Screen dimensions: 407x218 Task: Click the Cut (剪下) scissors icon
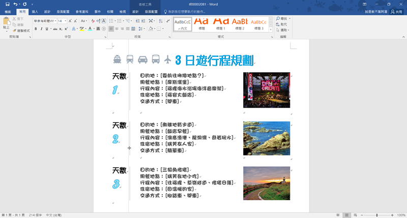click(18, 18)
